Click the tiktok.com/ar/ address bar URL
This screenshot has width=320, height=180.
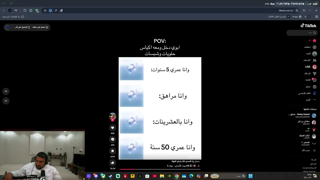[286, 10]
